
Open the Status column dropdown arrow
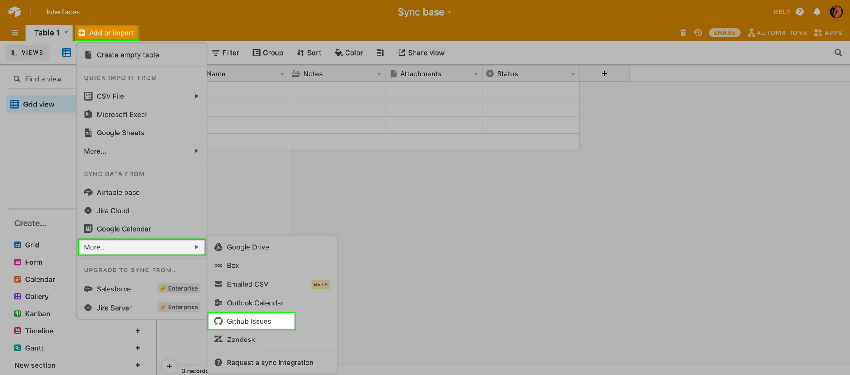pyautogui.click(x=573, y=74)
